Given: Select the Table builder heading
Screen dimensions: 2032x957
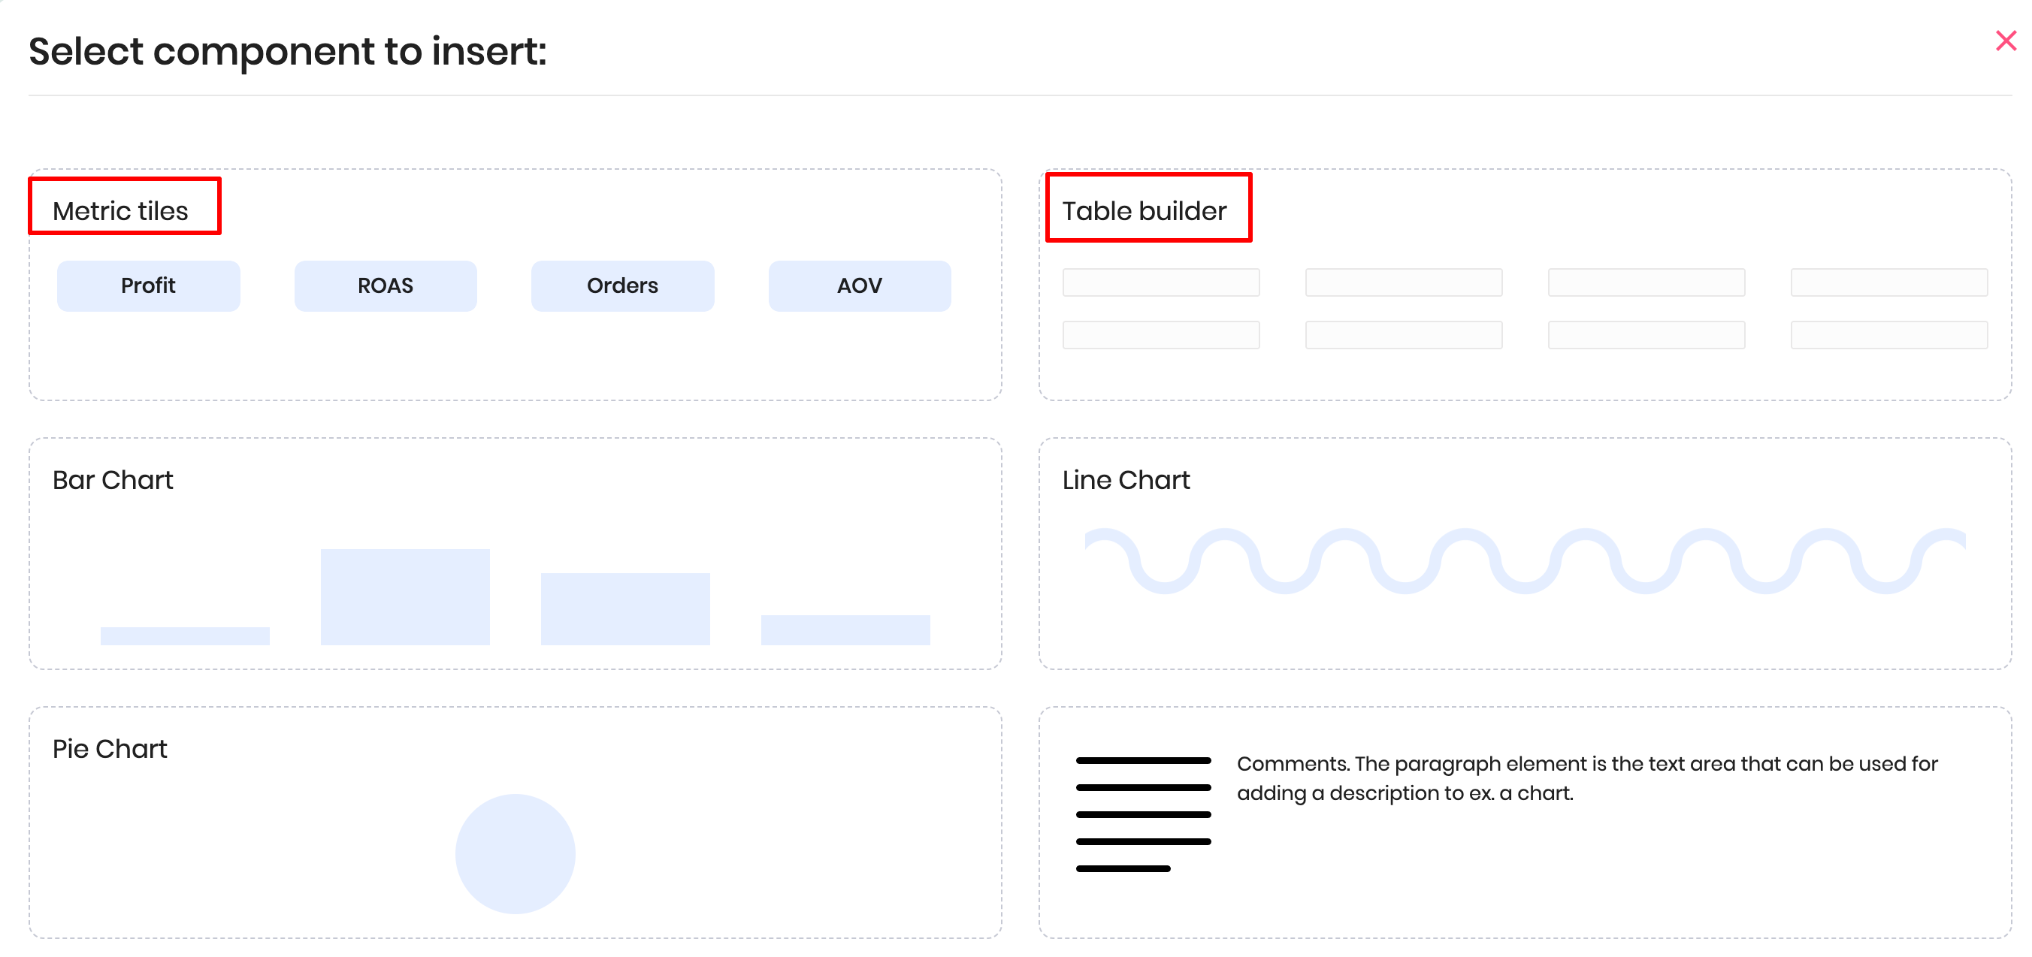Looking at the screenshot, I should point(1144,210).
